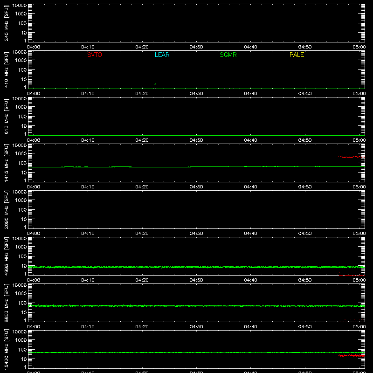
Task: Select the 4995 MHz [SFU] axis title
Action: tap(6, 256)
